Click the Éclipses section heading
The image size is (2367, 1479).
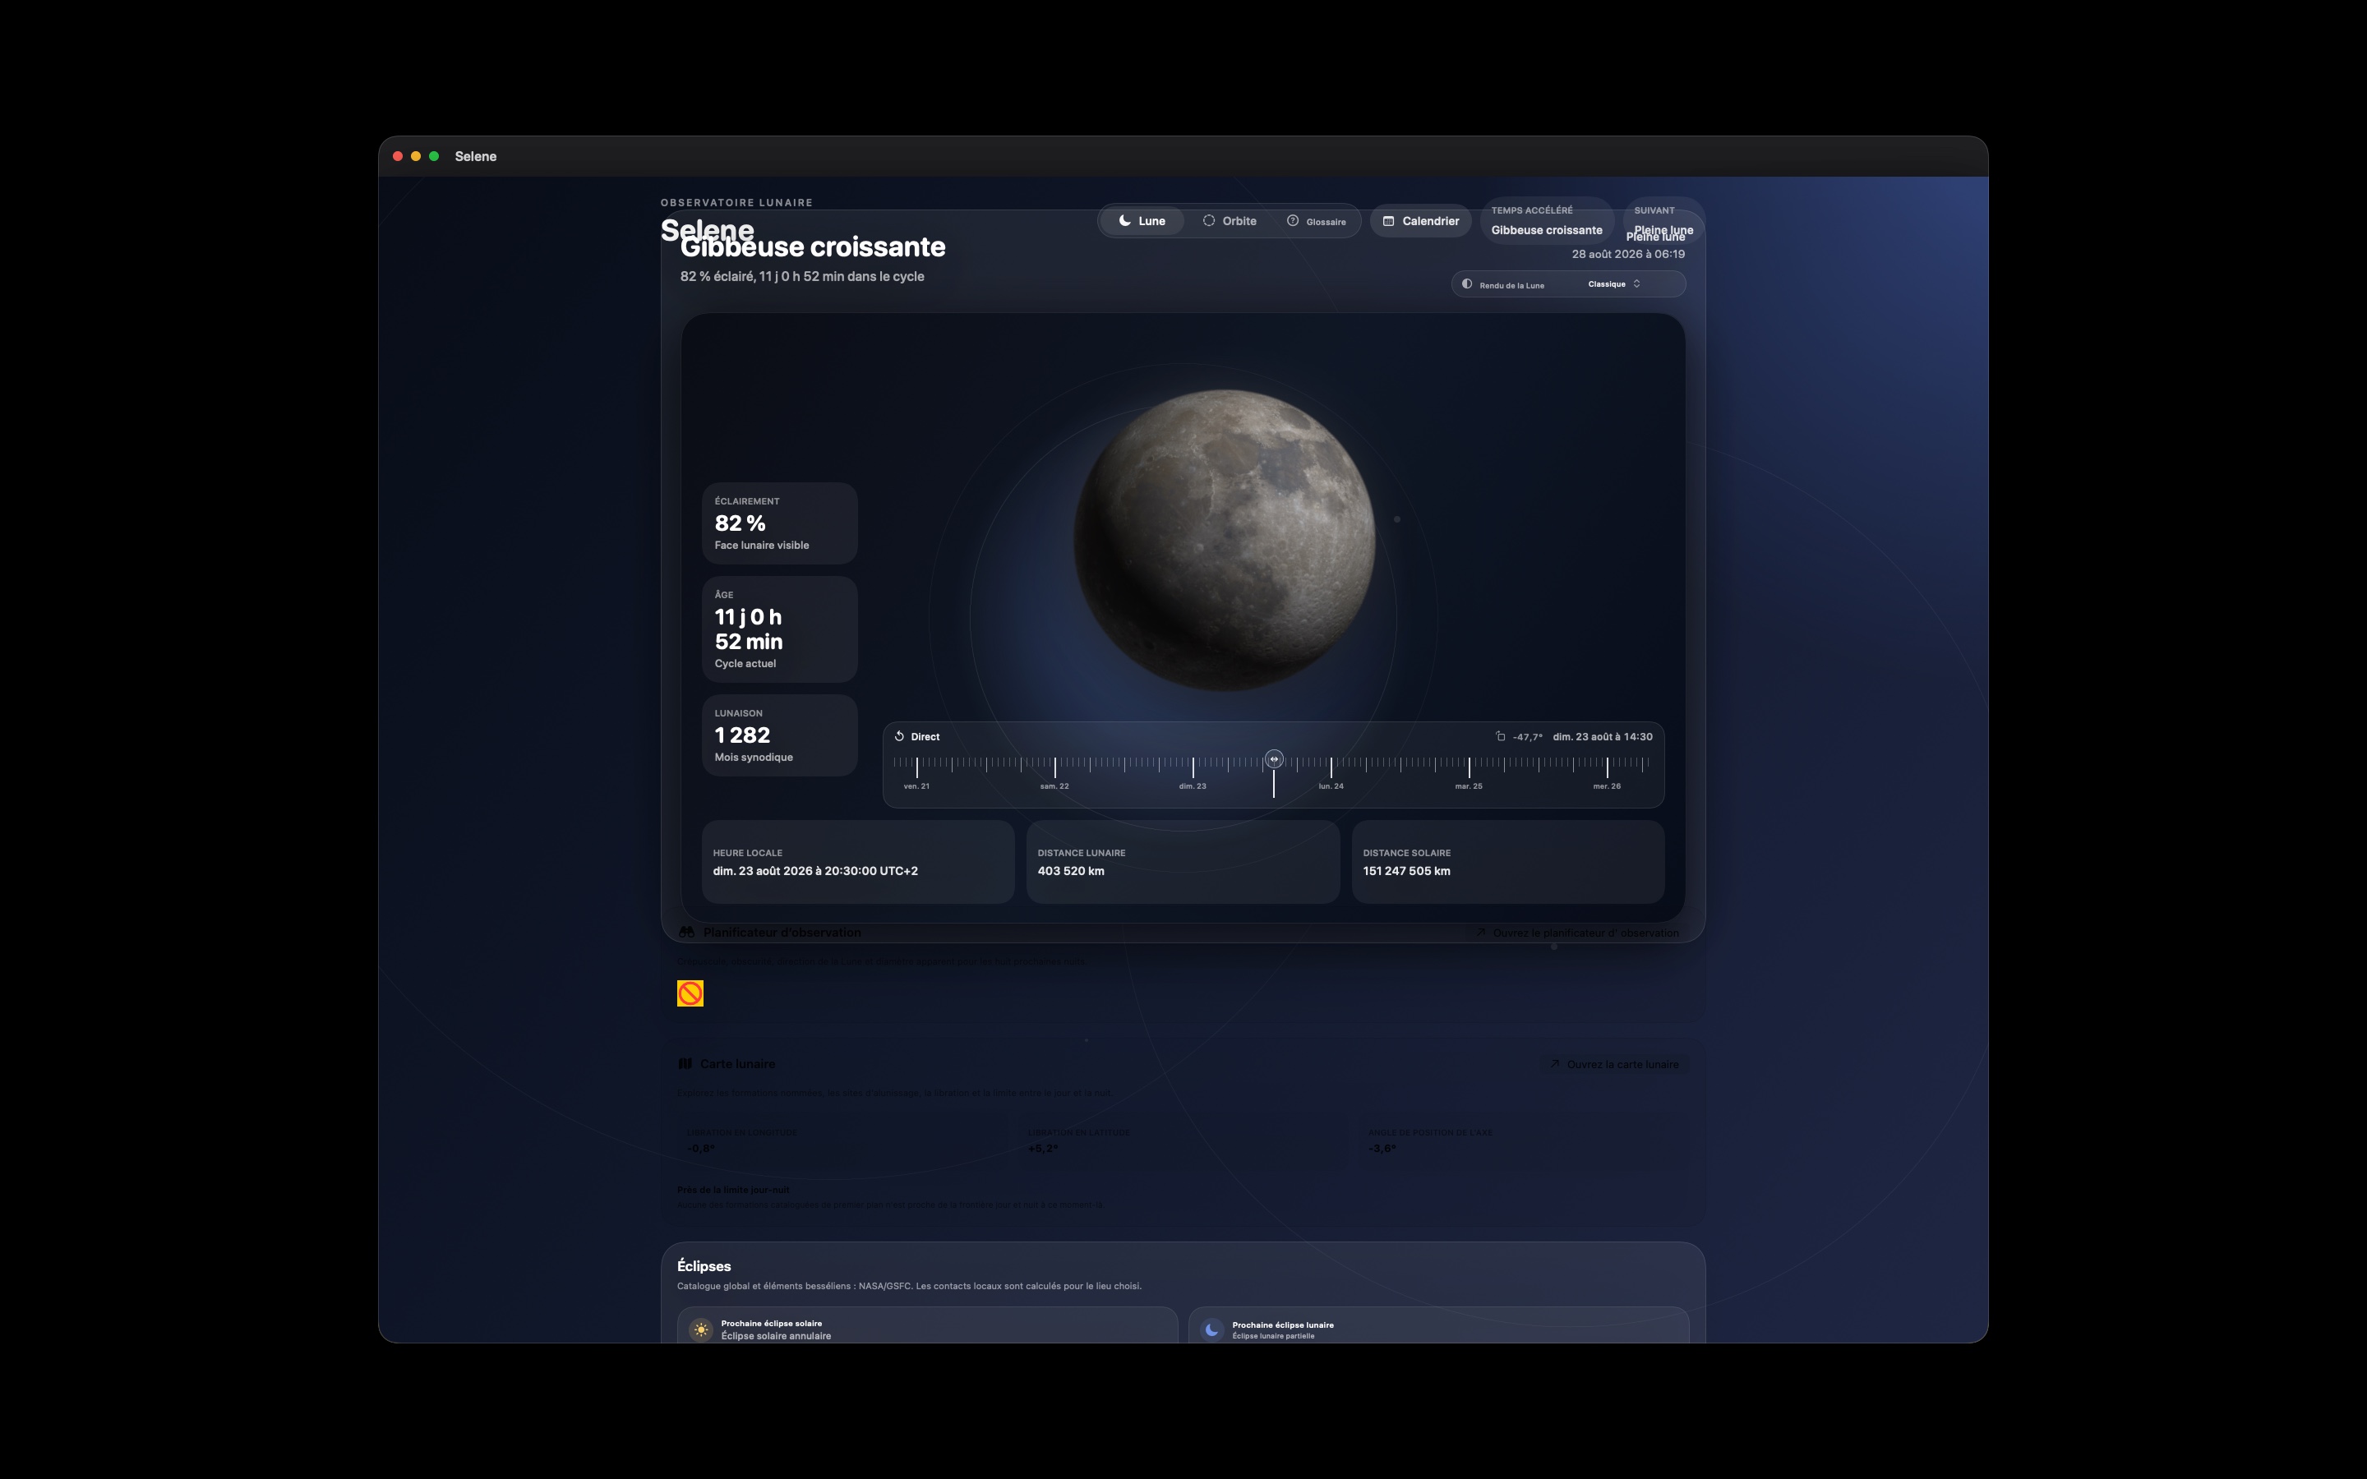[704, 1265]
